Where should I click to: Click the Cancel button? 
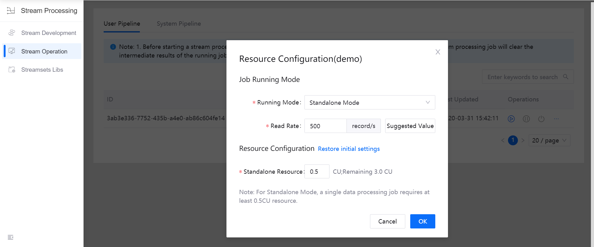click(x=387, y=221)
